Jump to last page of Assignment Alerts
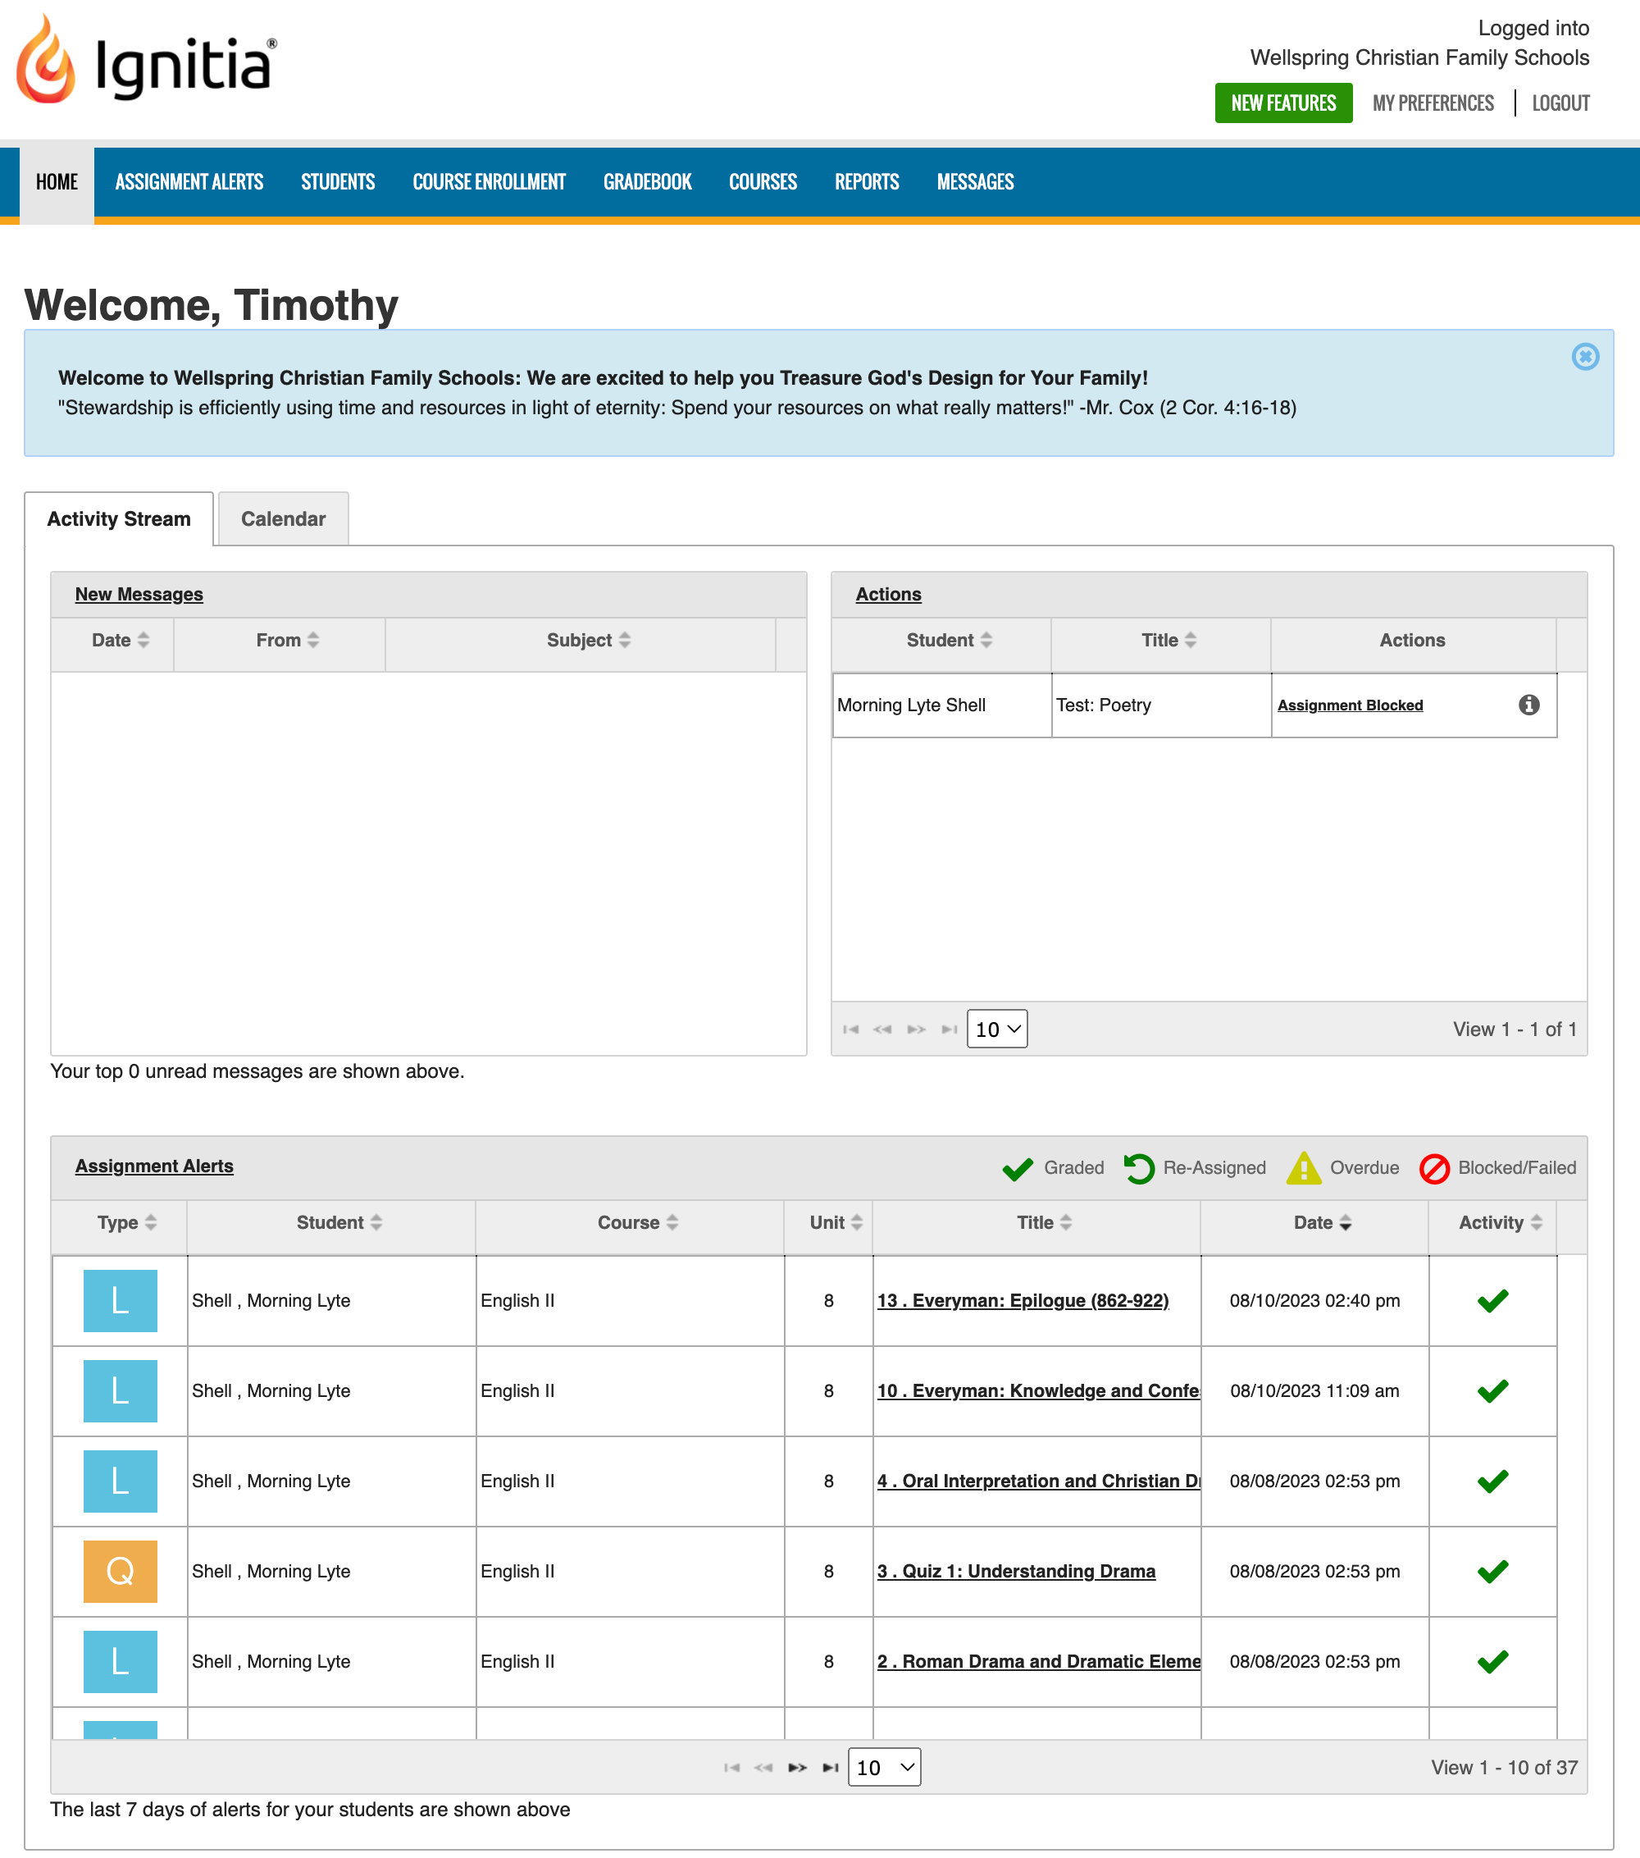This screenshot has height=1858, width=1640. 830,1767
